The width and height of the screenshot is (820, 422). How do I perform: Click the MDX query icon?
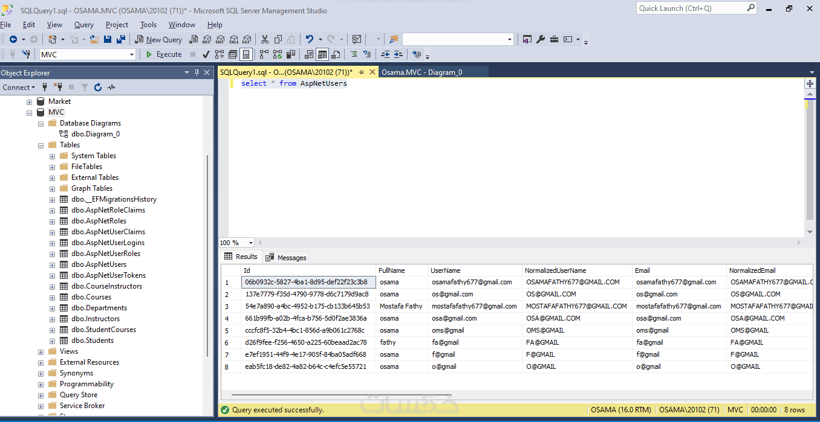coord(207,39)
